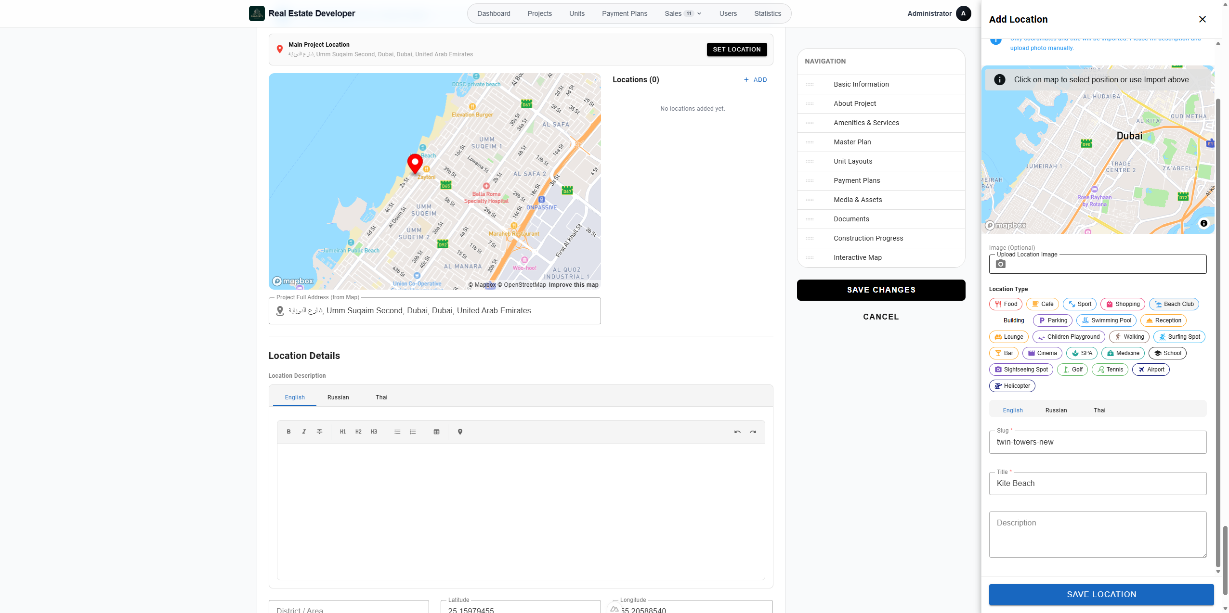Viewport: 1229px width, 613px height.
Task: Click the camera icon to upload a location image
Action: 1001,264
